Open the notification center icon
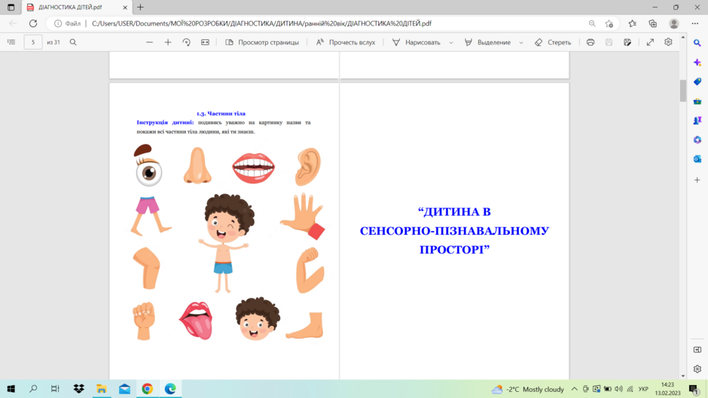Image resolution: width=708 pixels, height=398 pixels. [694, 389]
